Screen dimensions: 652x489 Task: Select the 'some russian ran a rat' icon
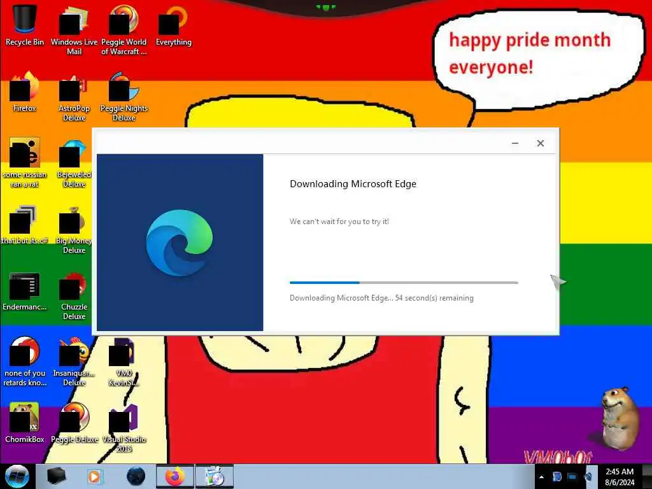(x=25, y=162)
